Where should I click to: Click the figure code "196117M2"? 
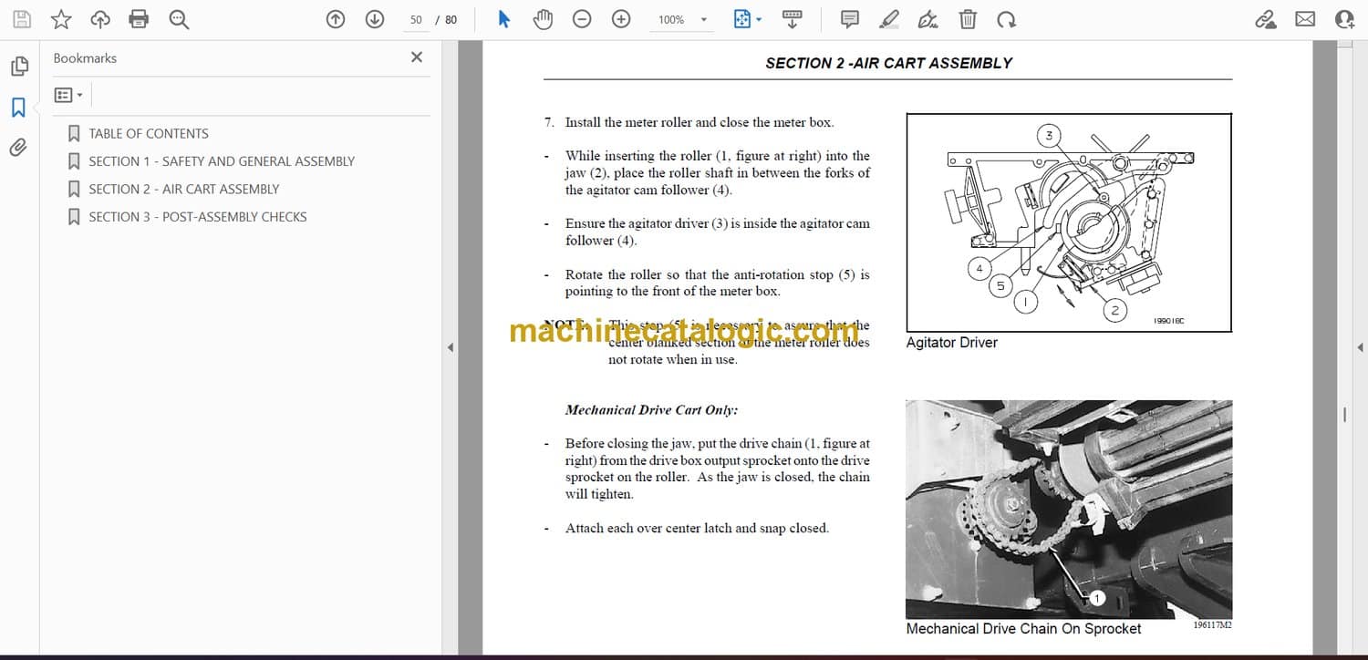1213,625
